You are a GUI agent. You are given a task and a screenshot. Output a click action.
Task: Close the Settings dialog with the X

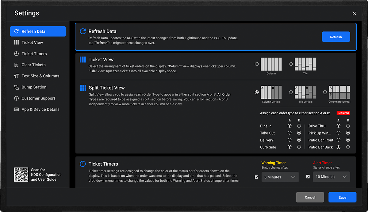click(x=354, y=13)
